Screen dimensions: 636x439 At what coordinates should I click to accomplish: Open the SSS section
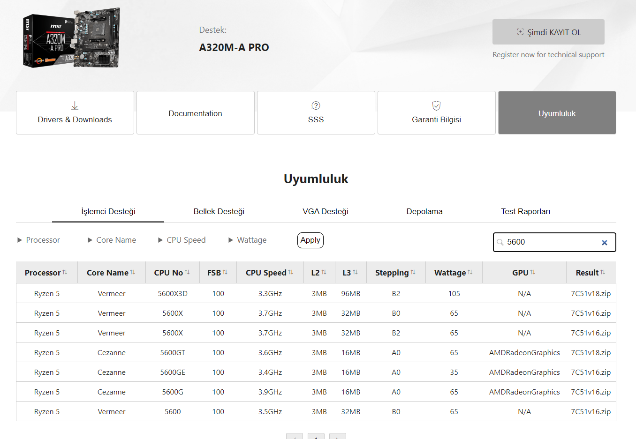click(316, 112)
